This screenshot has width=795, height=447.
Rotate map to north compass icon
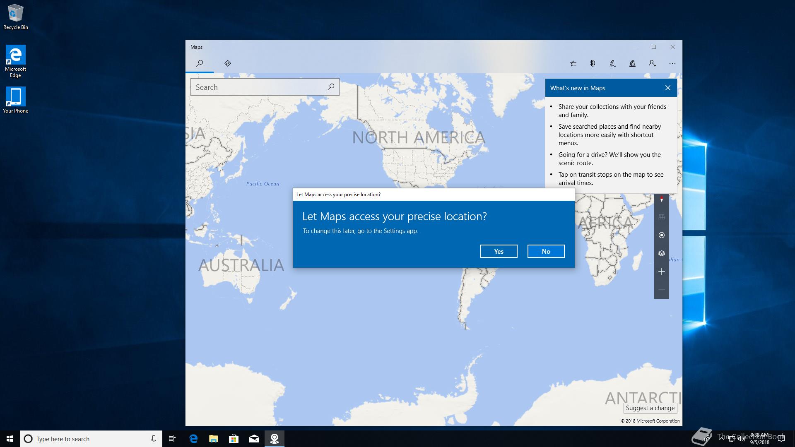pyautogui.click(x=661, y=199)
